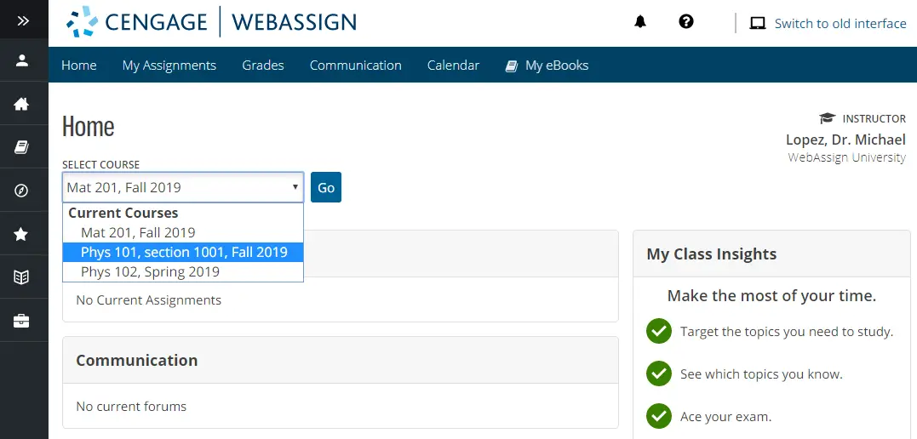917x439 pixels.
Task: Click the open-book reader sidebar icon
Action: click(21, 277)
